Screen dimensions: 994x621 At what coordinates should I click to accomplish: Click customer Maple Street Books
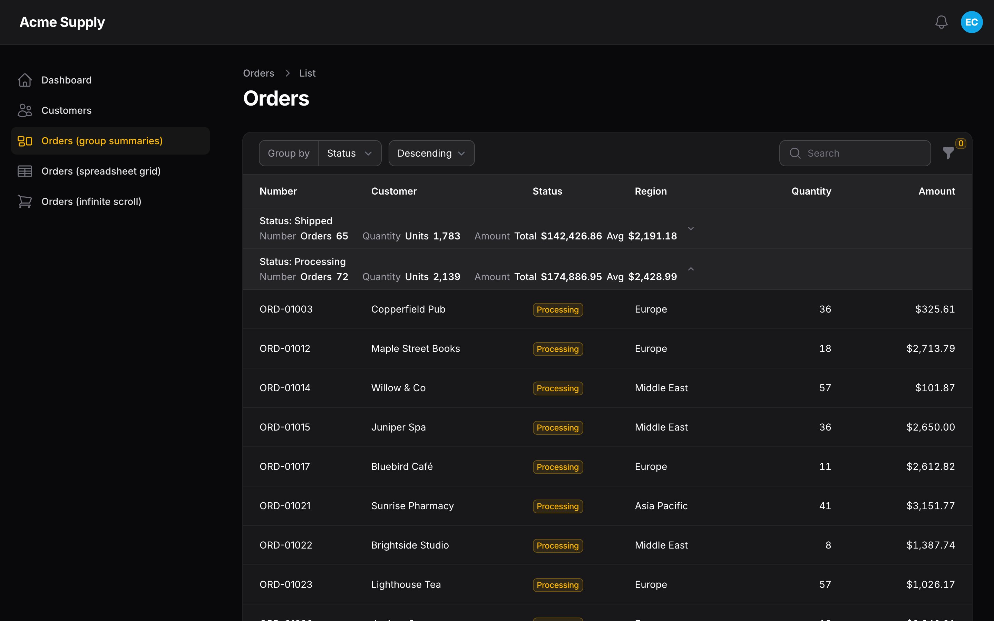click(415, 349)
